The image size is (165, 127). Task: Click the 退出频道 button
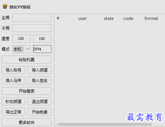click(40, 101)
